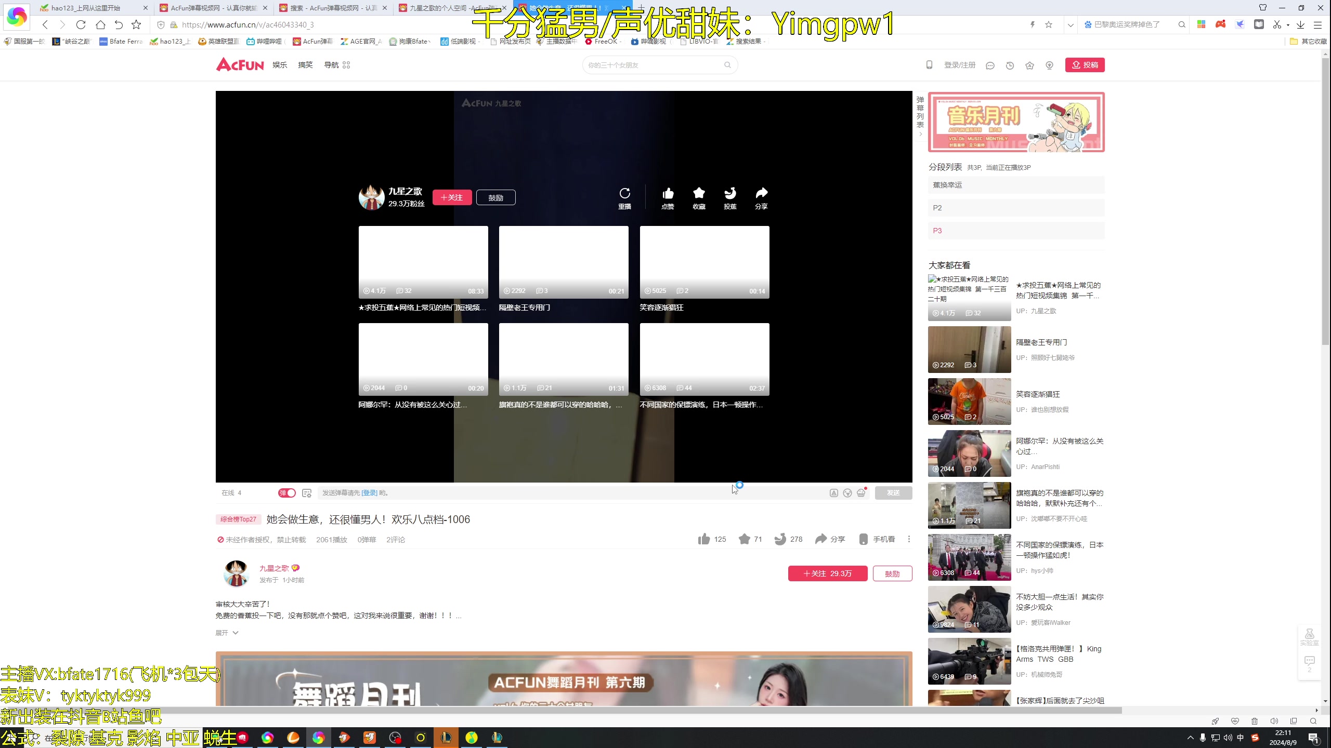Viewport: 1331px width, 748px height.
Task: Switch to the 搜索 - AcFun browser tab
Action: point(333,8)
